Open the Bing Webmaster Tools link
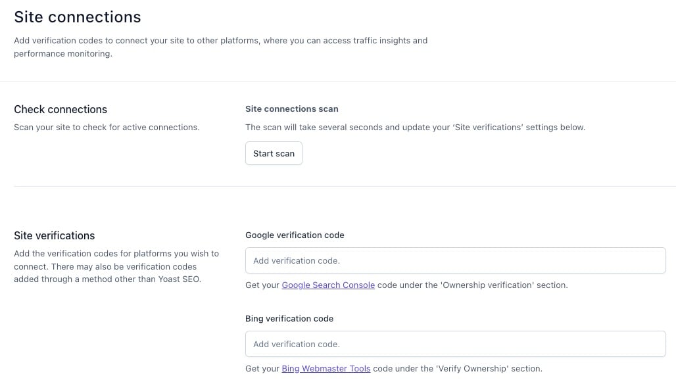The width and height of the screenshot is (676, 382). pyautogui.click(x=326, y=369)
